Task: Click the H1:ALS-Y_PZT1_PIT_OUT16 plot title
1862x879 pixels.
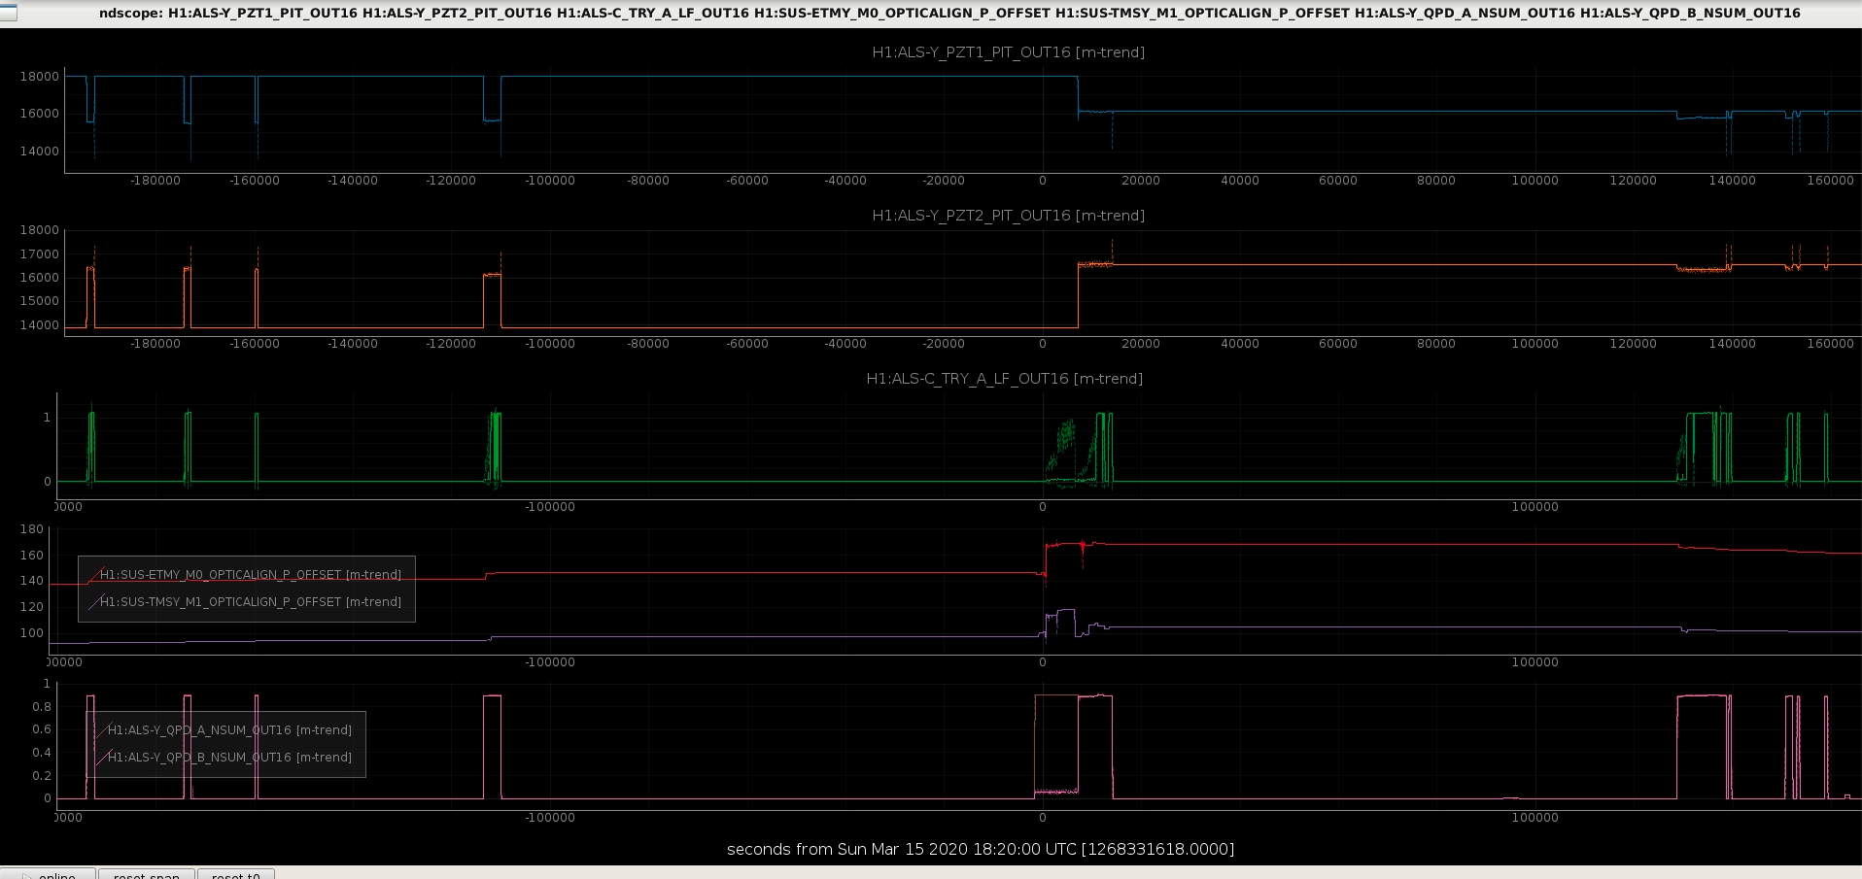Action: click(x=1008, y=52)
